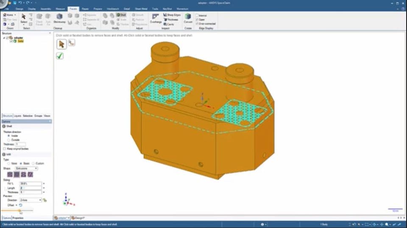The width and height of the screenshot is (407, 228).
Task: Activate the second tool guide beside arrow
Action: coord(72,43)
